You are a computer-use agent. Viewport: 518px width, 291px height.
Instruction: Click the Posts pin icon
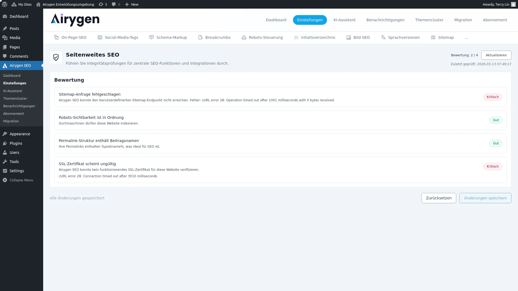(x=5, y=29)
